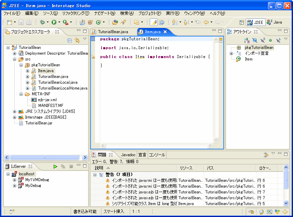Viewport: 293px width, 217px height.
Task: Click the Problems view vertical scrollbar thumb
Action: (x=286, y=179)
